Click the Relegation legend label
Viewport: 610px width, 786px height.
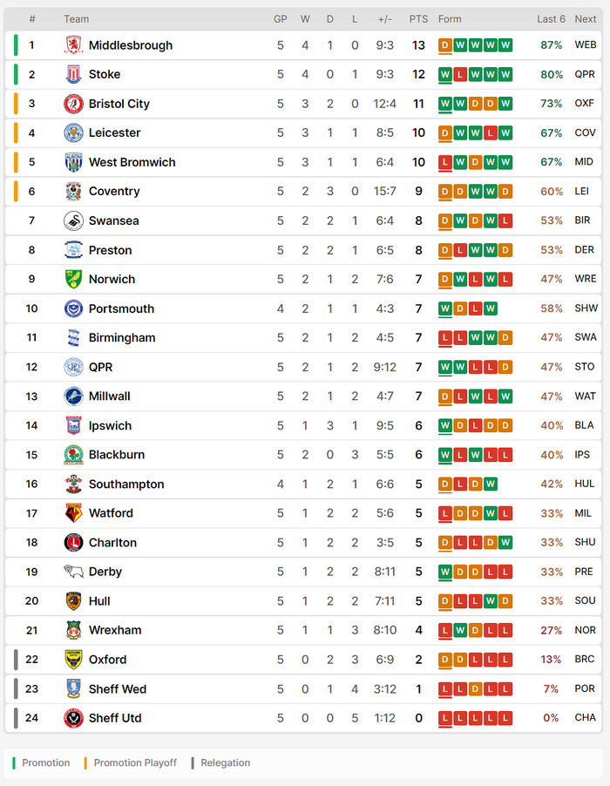(225, 763)
